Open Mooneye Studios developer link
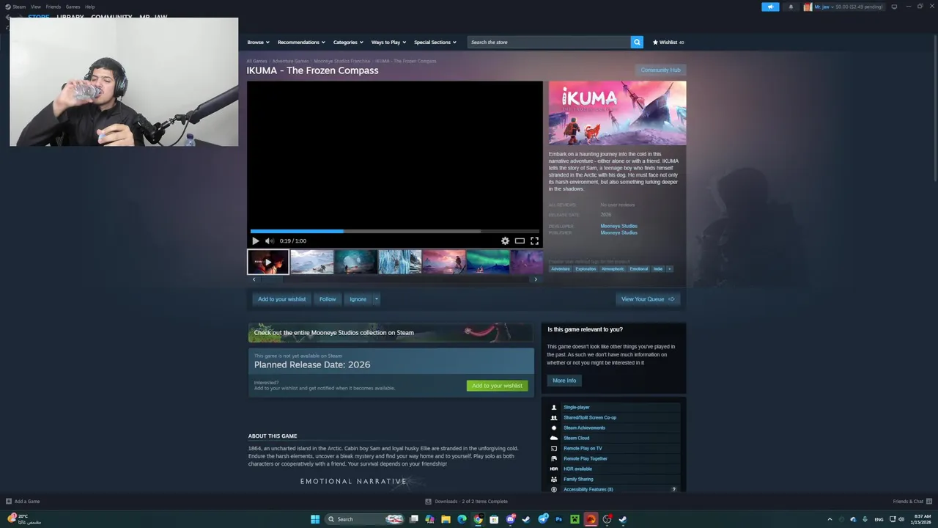 point(618,226)
